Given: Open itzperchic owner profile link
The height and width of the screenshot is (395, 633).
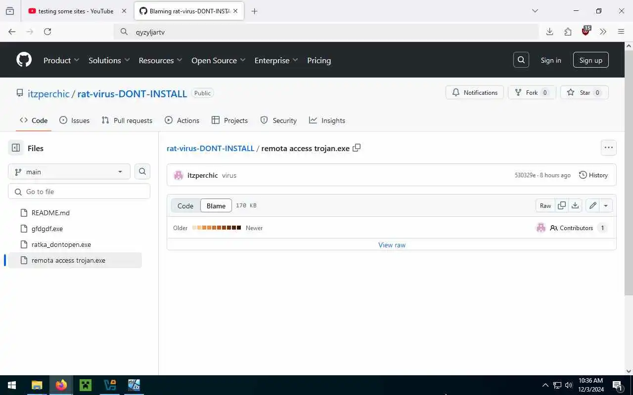Looking at the screenshot, I should [48, 93].
